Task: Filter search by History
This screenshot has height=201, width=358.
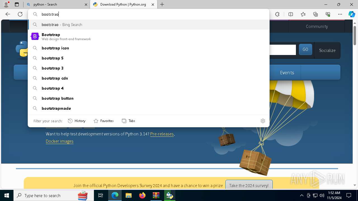Action: [x=77, y=121]
